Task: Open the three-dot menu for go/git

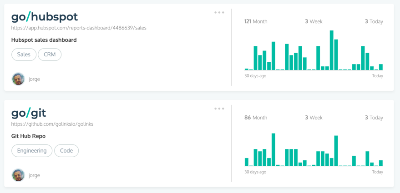Action: [x=219, y=109]
